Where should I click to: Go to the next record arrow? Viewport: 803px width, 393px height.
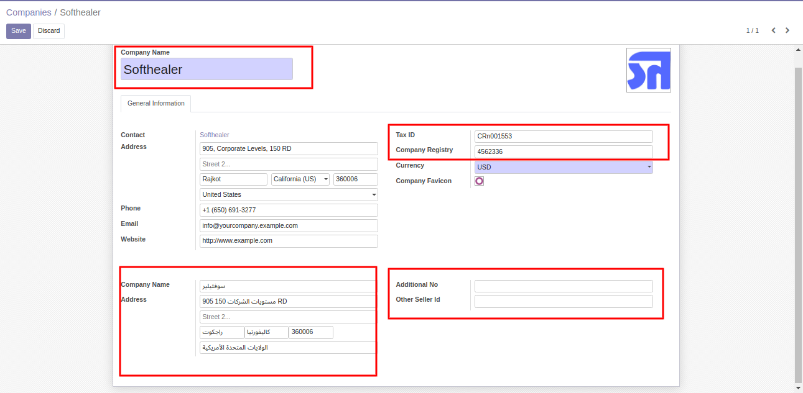(x=787, y=30)
